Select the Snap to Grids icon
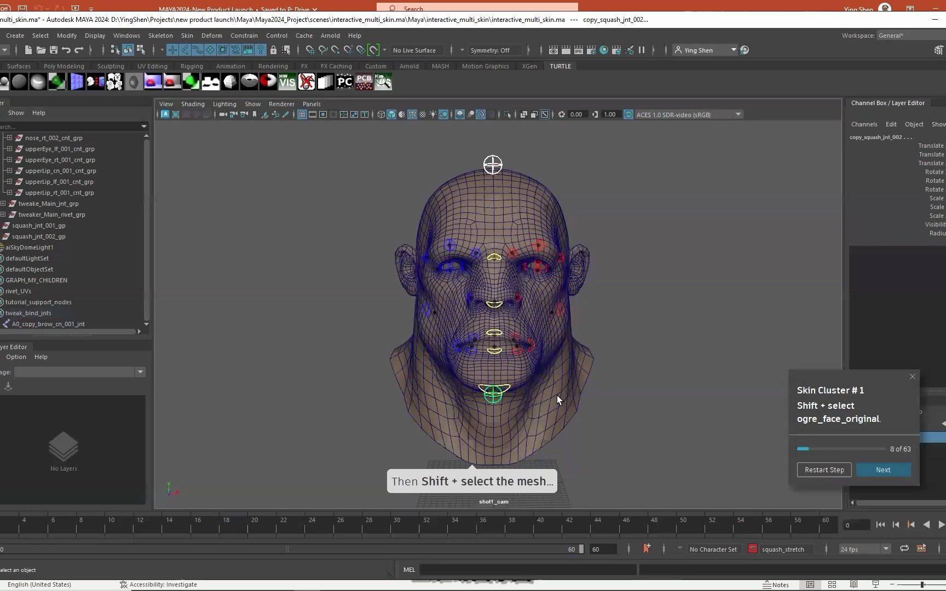946x591 pixels. 310,50
